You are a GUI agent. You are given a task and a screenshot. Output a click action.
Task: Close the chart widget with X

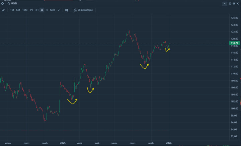coord(238,3)
